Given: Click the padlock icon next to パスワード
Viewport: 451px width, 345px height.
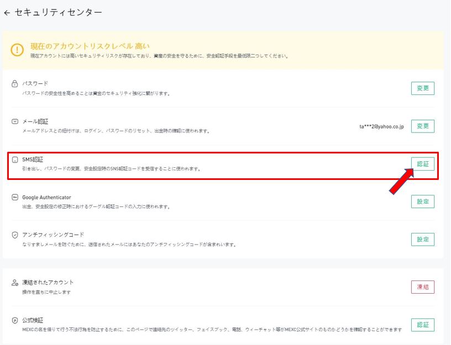Looking at the screenshot, I should (x=15, y=84).
